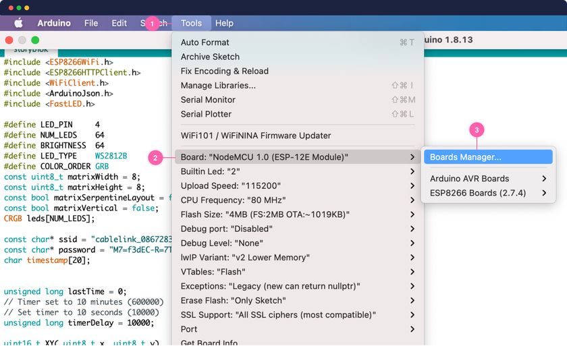
Task: Open the Arduino application menu
Action: pyautogui.click(x=54, y=23)
